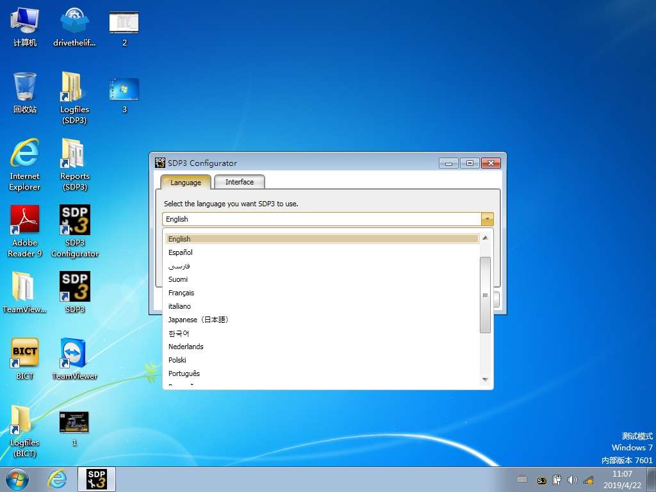Switch to the Language tab

186,183
